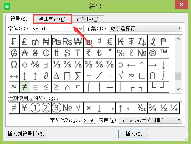The image size is (191, 144).
Task: Click 插入到符号栏(Y) button
Action: (26, 134)
